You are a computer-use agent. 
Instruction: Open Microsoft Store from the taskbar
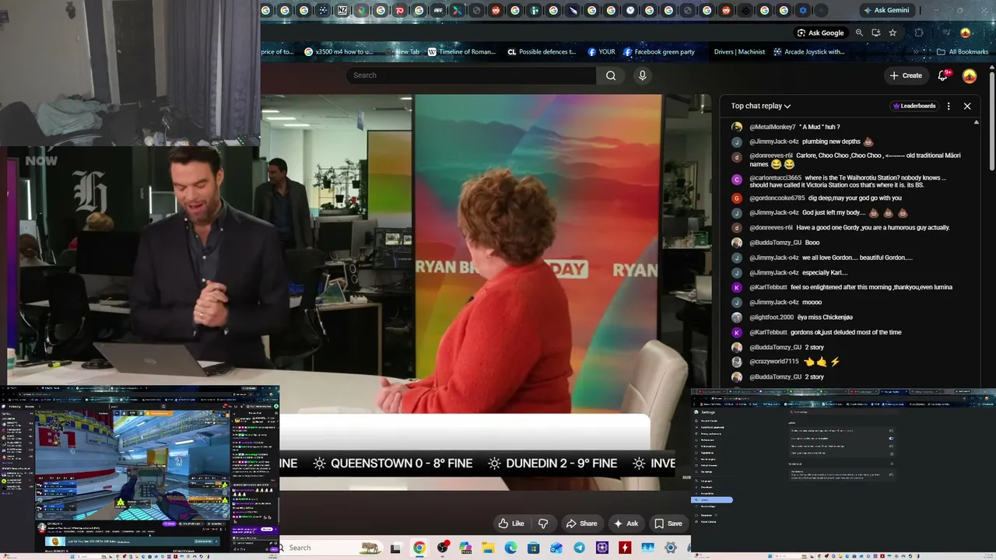[x=533, y=548]
